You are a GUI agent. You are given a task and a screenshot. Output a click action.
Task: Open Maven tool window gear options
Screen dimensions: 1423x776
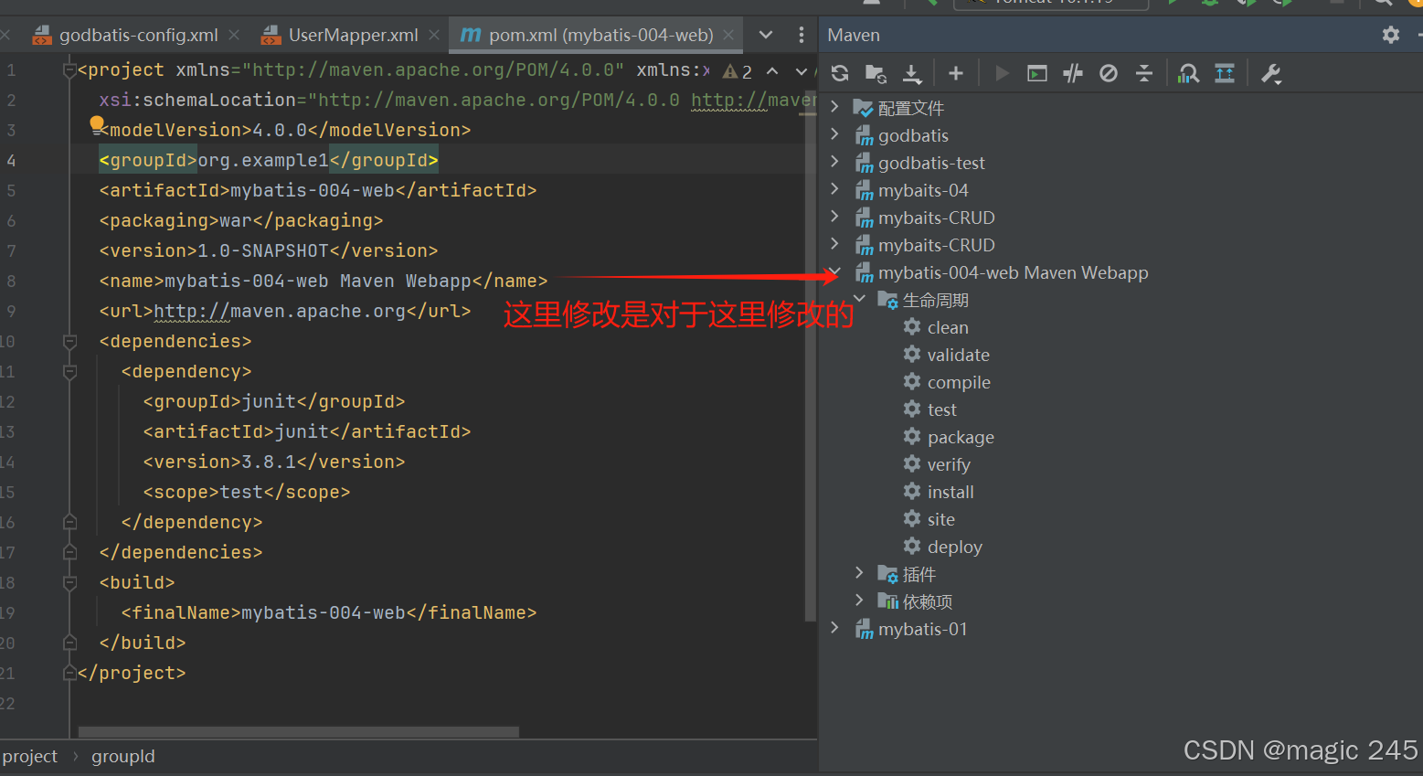coord(1391,35)
